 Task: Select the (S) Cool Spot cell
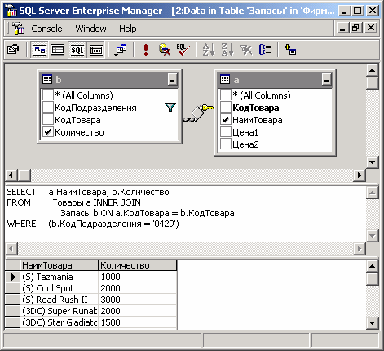click(x=59, y=288)
